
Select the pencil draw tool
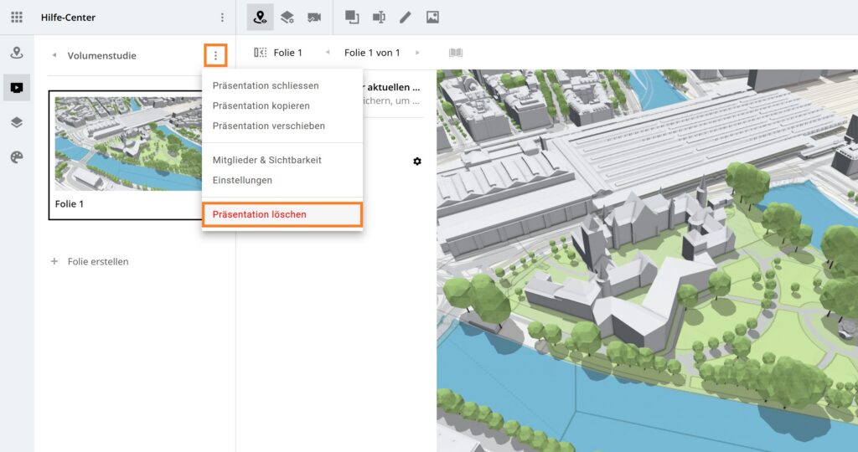[406, 18]
